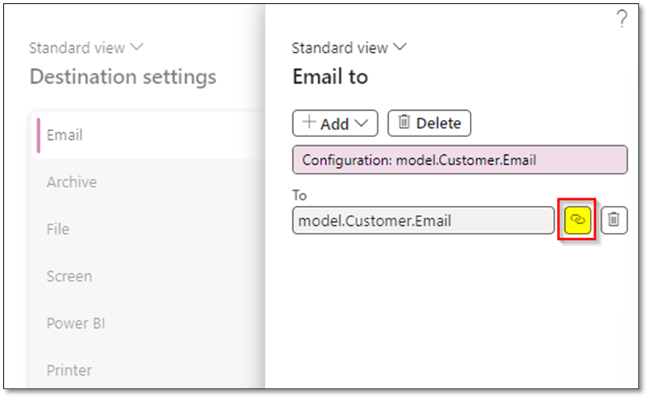Open the File destination tab
The image size is (649, 399).
(x=58, y=229)
